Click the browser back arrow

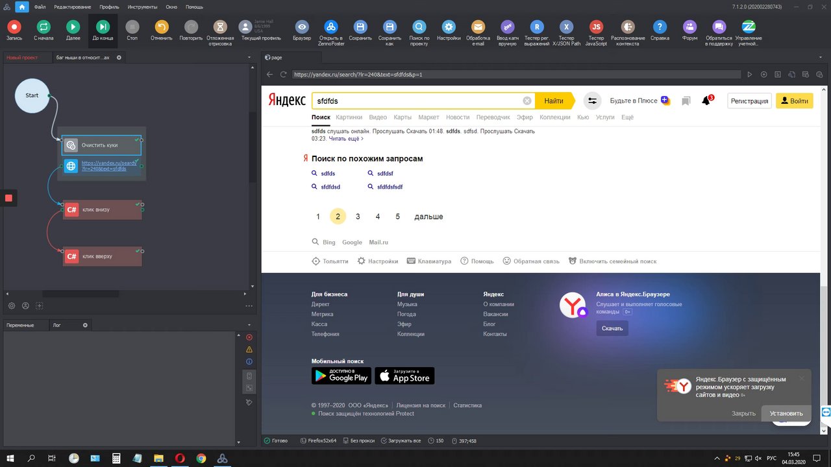(270, 75)
